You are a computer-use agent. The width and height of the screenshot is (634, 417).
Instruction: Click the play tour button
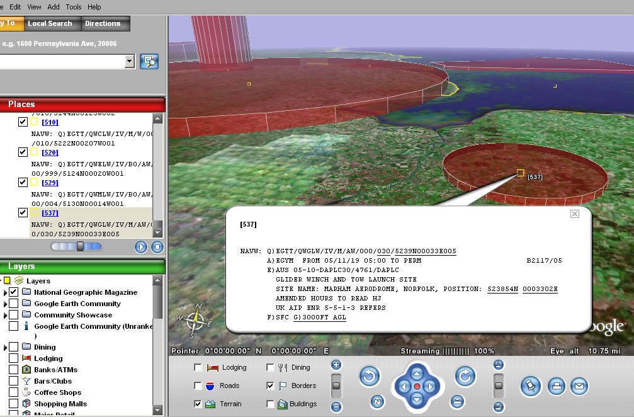coord(140,247)
